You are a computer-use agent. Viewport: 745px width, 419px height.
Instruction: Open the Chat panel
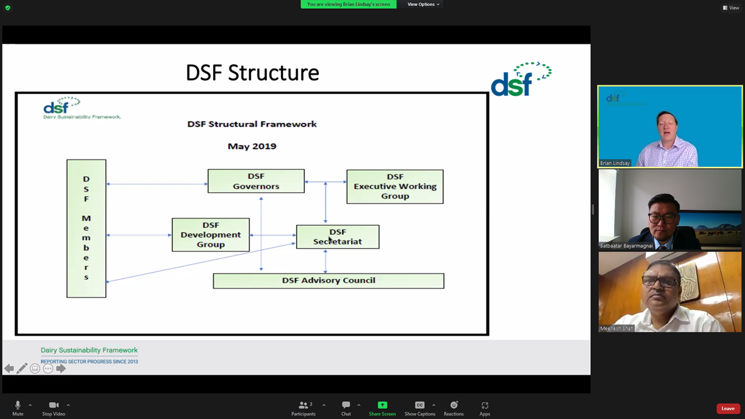click(x=346, y=408)
